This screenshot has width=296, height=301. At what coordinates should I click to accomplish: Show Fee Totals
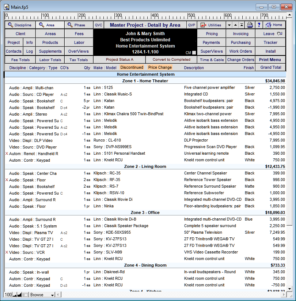[x=20, y=60]
